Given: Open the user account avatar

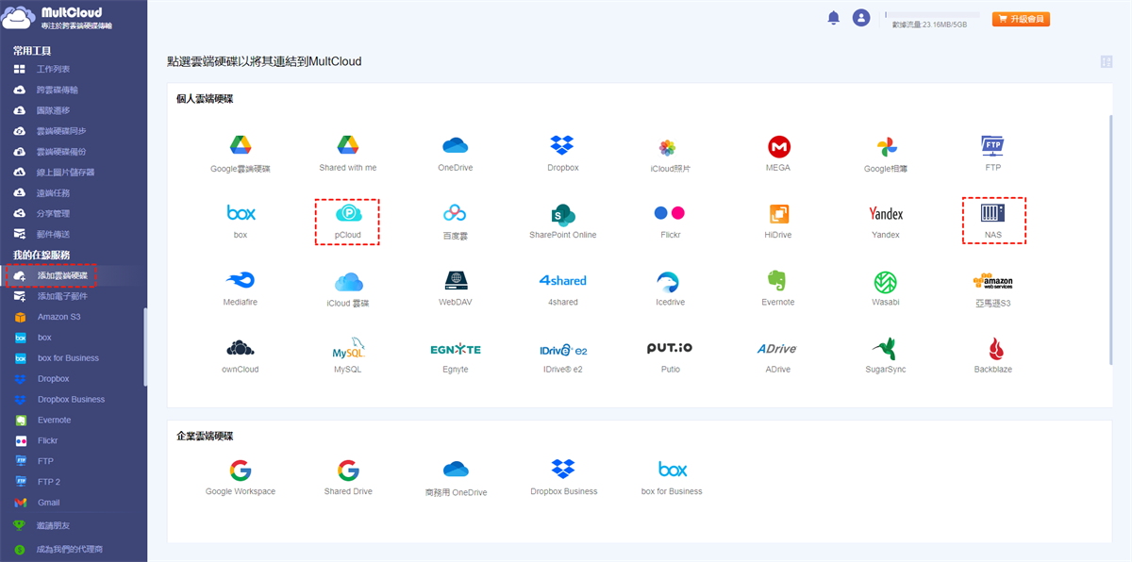Looking at the screenshot, I should (x=860, y=18).
